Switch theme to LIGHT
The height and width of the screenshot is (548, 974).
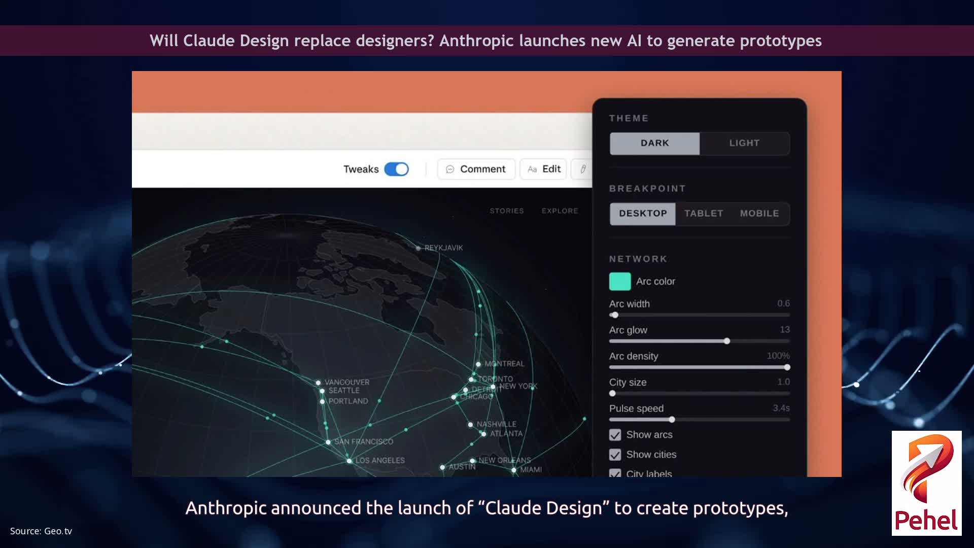[x=744, y=143]
